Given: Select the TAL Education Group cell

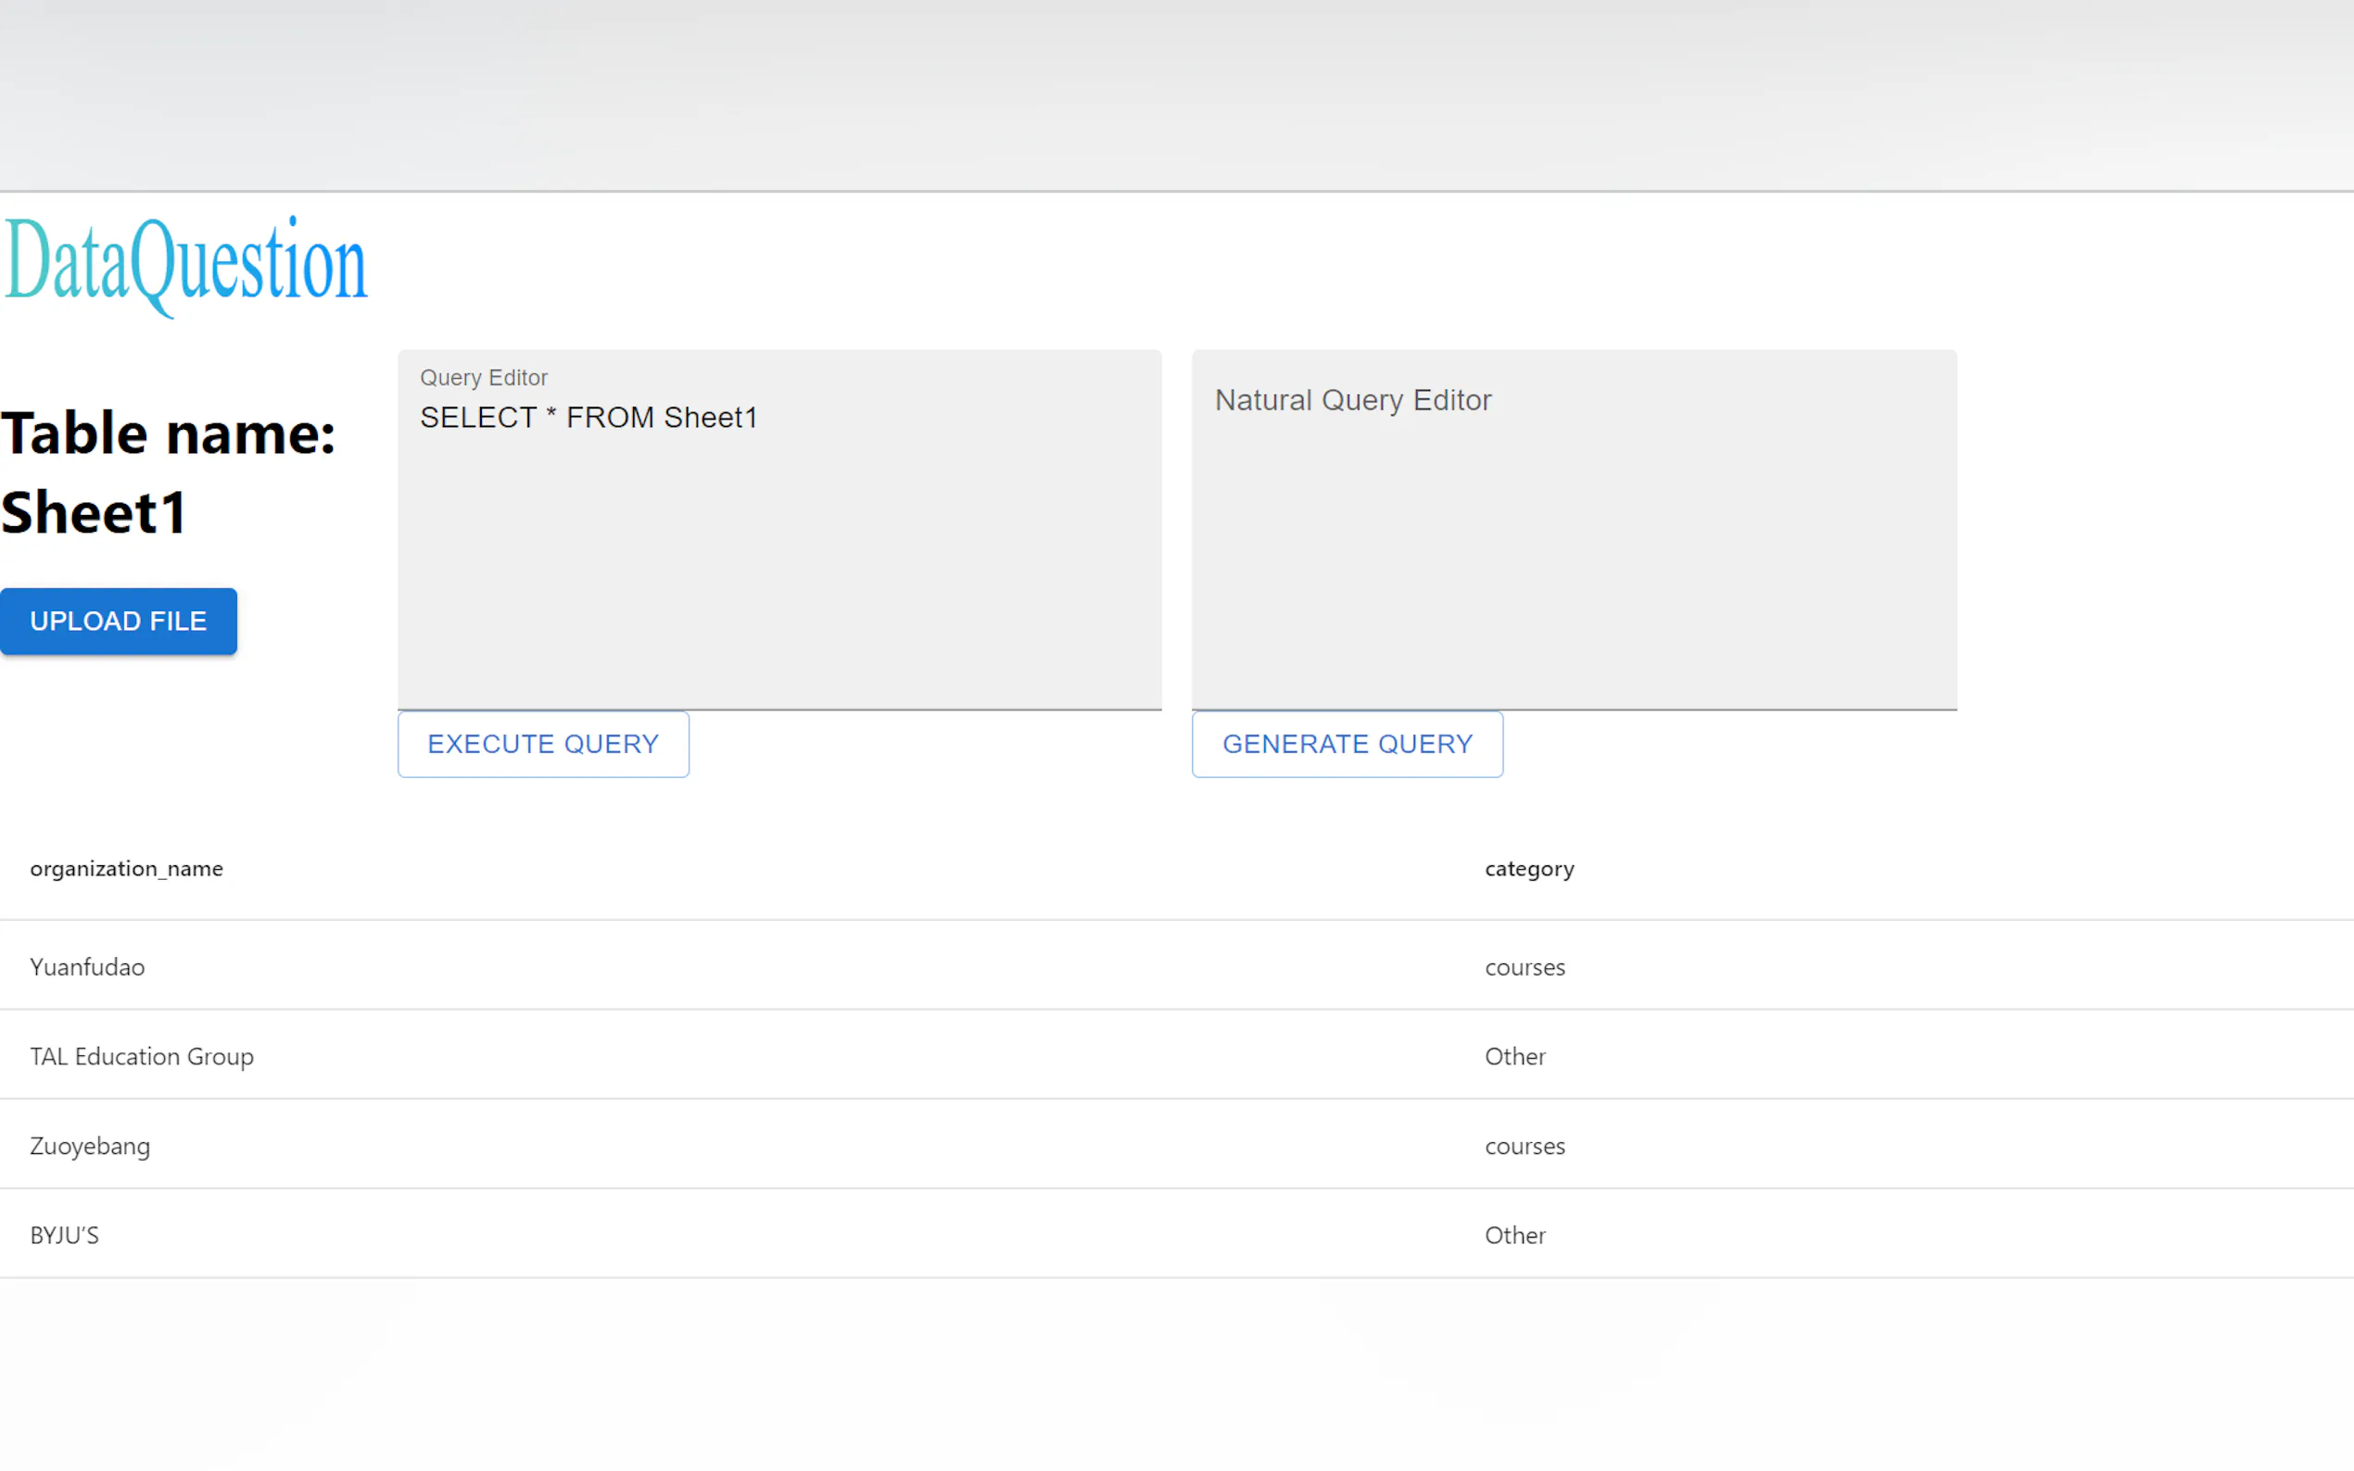Looking at the screenshot, I should 142,1057.
